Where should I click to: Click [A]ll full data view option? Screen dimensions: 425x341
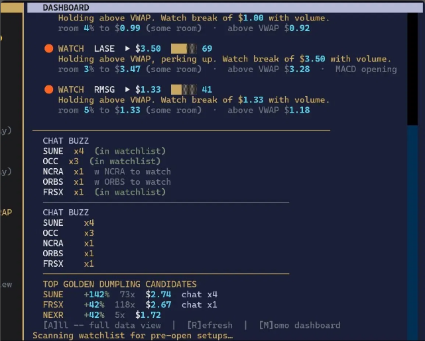[102, 325]
